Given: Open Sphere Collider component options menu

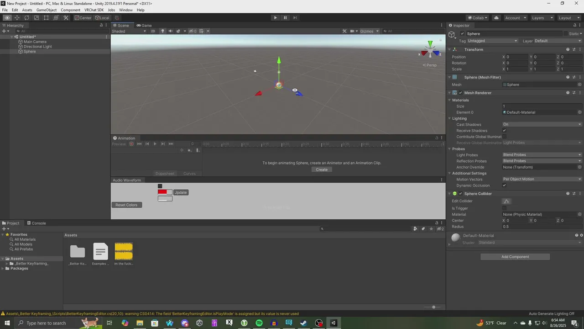Looking at the screenshot, I should tap(580, 194).
